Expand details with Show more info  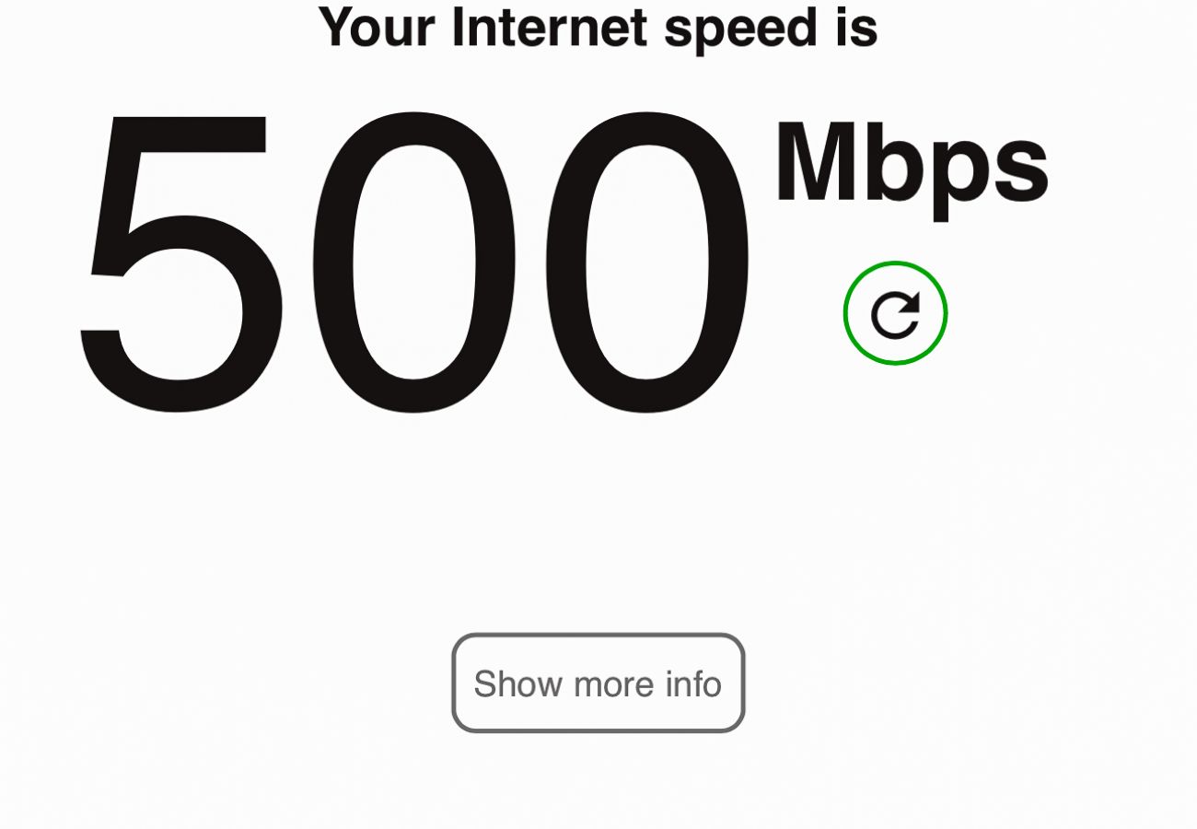(x=598, y=683)
